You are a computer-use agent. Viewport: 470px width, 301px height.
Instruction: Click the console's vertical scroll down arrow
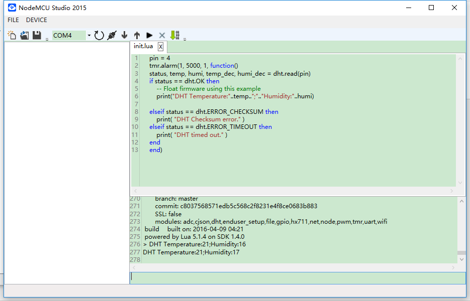(x=461, y=259)
